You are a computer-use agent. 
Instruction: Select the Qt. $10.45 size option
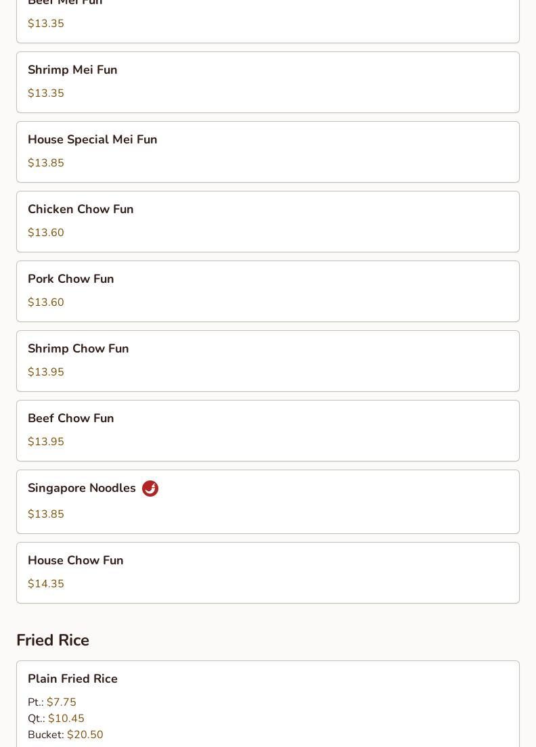(x=56, y=719)
